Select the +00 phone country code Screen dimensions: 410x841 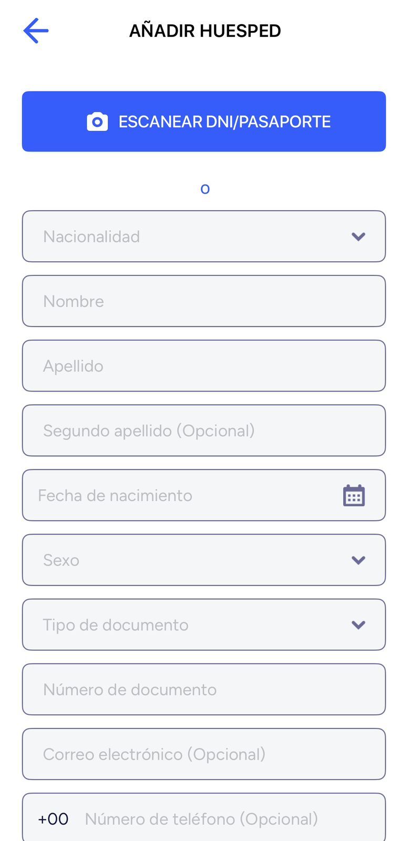click(53, 819)
